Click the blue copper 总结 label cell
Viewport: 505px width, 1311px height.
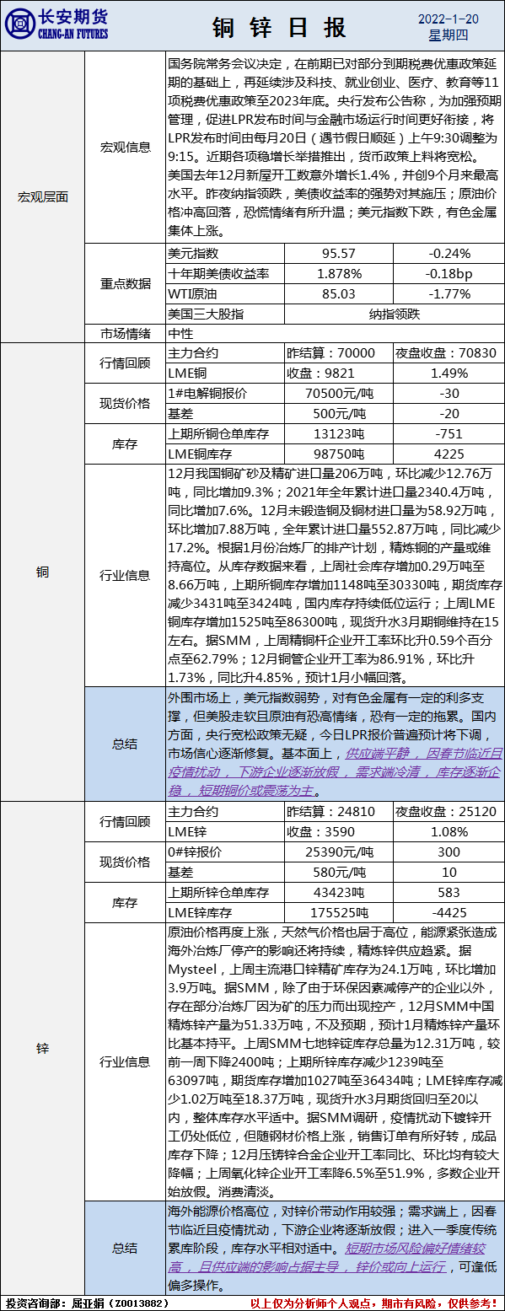pyautogui.click(x=126, y=744)
